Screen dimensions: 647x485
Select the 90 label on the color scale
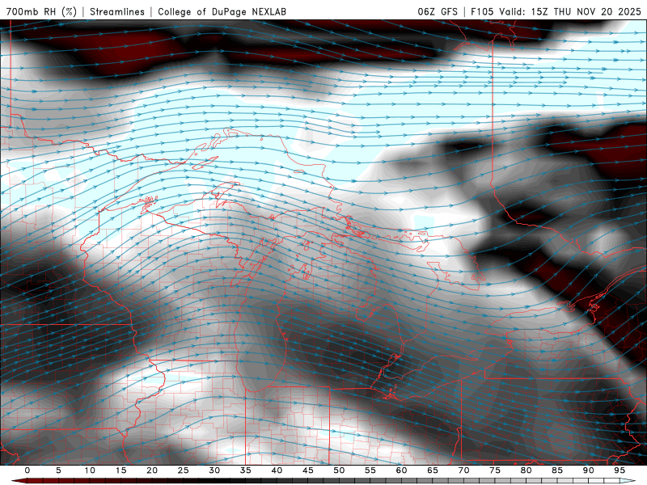[589, 470]
